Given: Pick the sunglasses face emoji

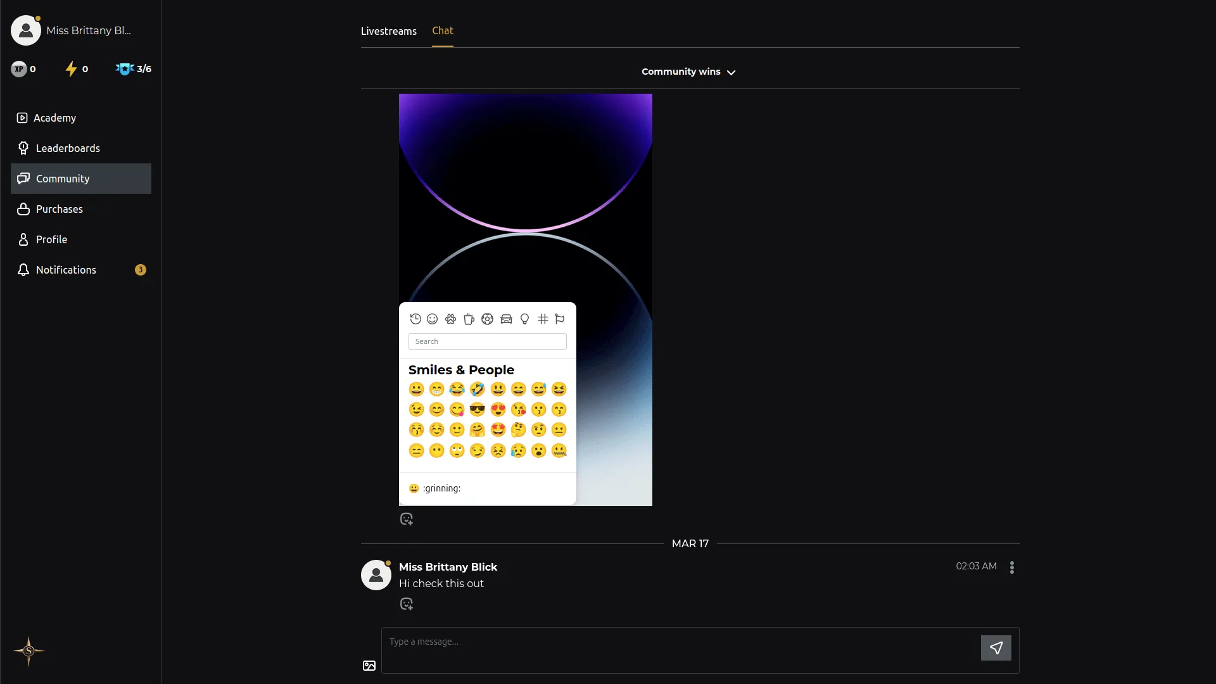Looking at the screenshot, I should click(478, 410).
